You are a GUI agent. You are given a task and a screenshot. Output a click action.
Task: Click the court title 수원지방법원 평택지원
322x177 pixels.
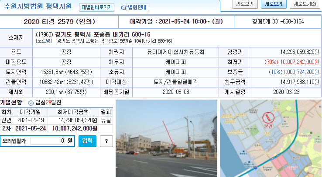(38, 7)
